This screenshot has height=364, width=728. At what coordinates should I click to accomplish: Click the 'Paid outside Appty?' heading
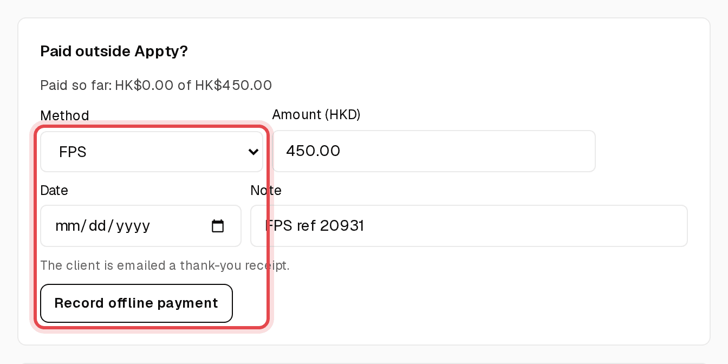click(114, 51)
